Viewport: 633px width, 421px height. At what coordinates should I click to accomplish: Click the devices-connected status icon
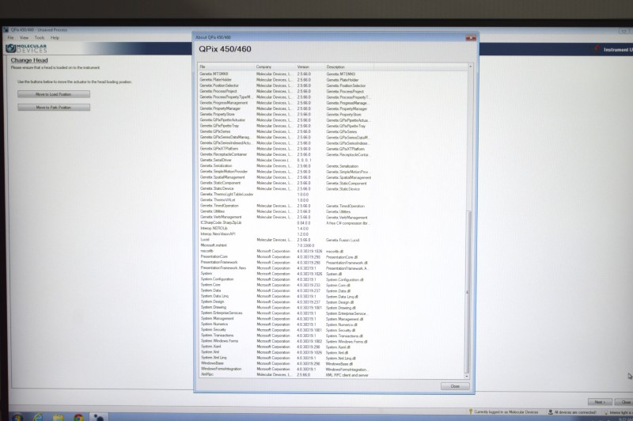(550, 412)
